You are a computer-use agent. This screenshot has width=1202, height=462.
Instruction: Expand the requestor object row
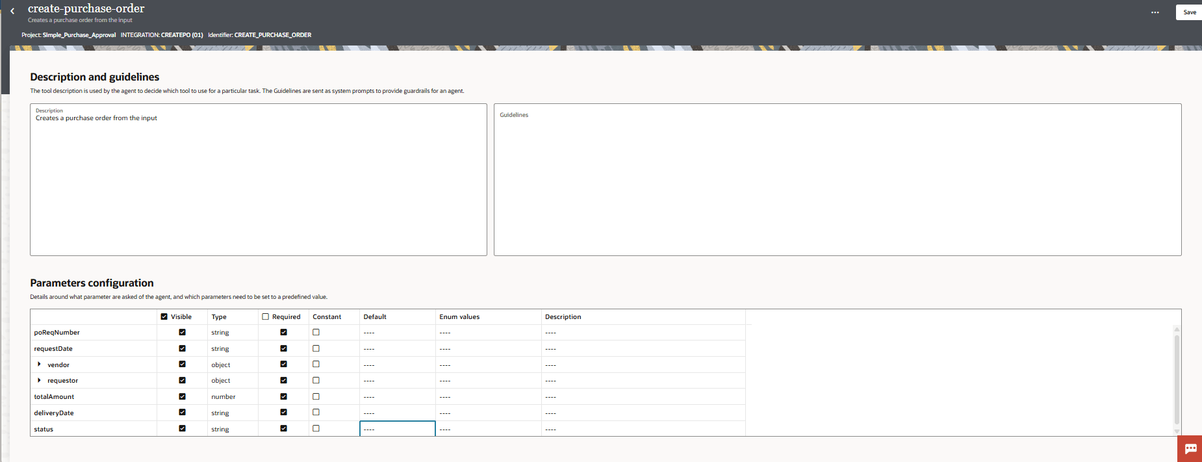tap(39, 380)
